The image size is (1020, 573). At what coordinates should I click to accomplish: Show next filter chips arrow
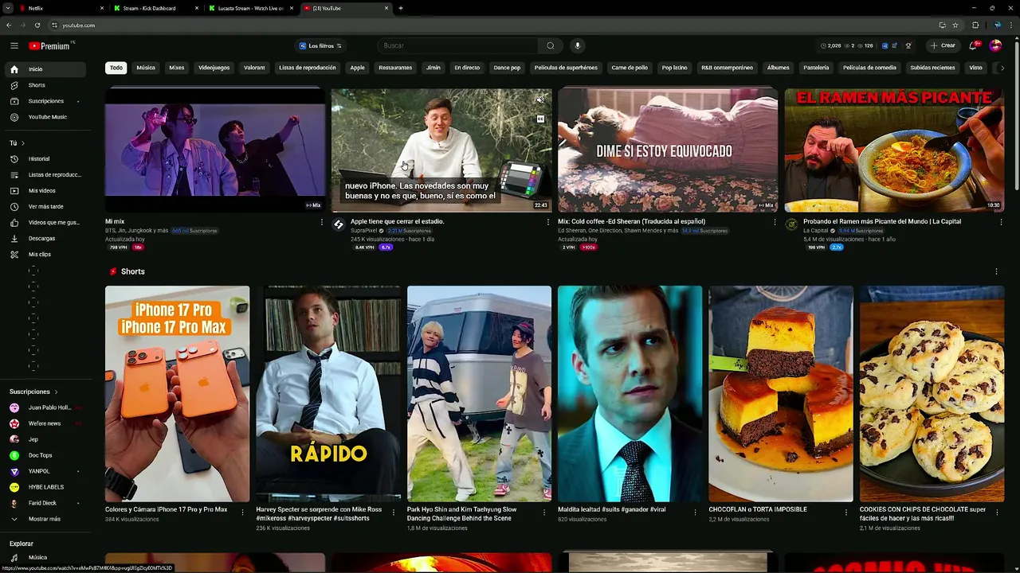pos(1002,68)
